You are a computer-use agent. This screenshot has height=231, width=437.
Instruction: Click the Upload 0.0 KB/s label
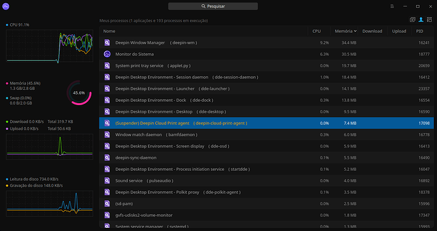[x=24, y=128]
